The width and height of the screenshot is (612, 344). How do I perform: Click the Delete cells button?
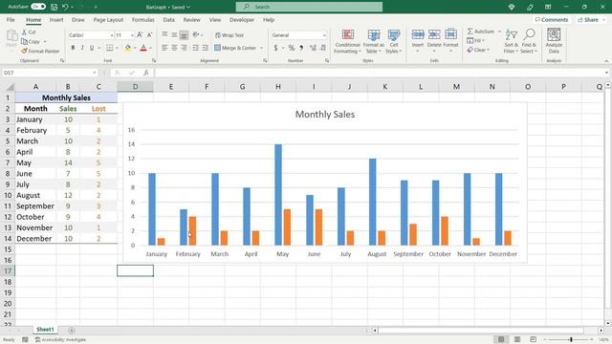[433, 40]
